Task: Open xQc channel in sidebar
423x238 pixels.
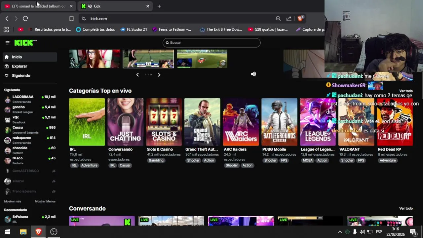Action: click(30, 120)
